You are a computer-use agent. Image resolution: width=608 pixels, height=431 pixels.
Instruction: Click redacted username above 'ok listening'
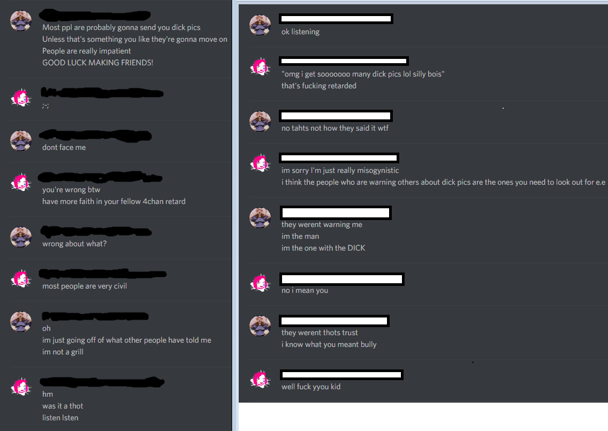point(336,19)
